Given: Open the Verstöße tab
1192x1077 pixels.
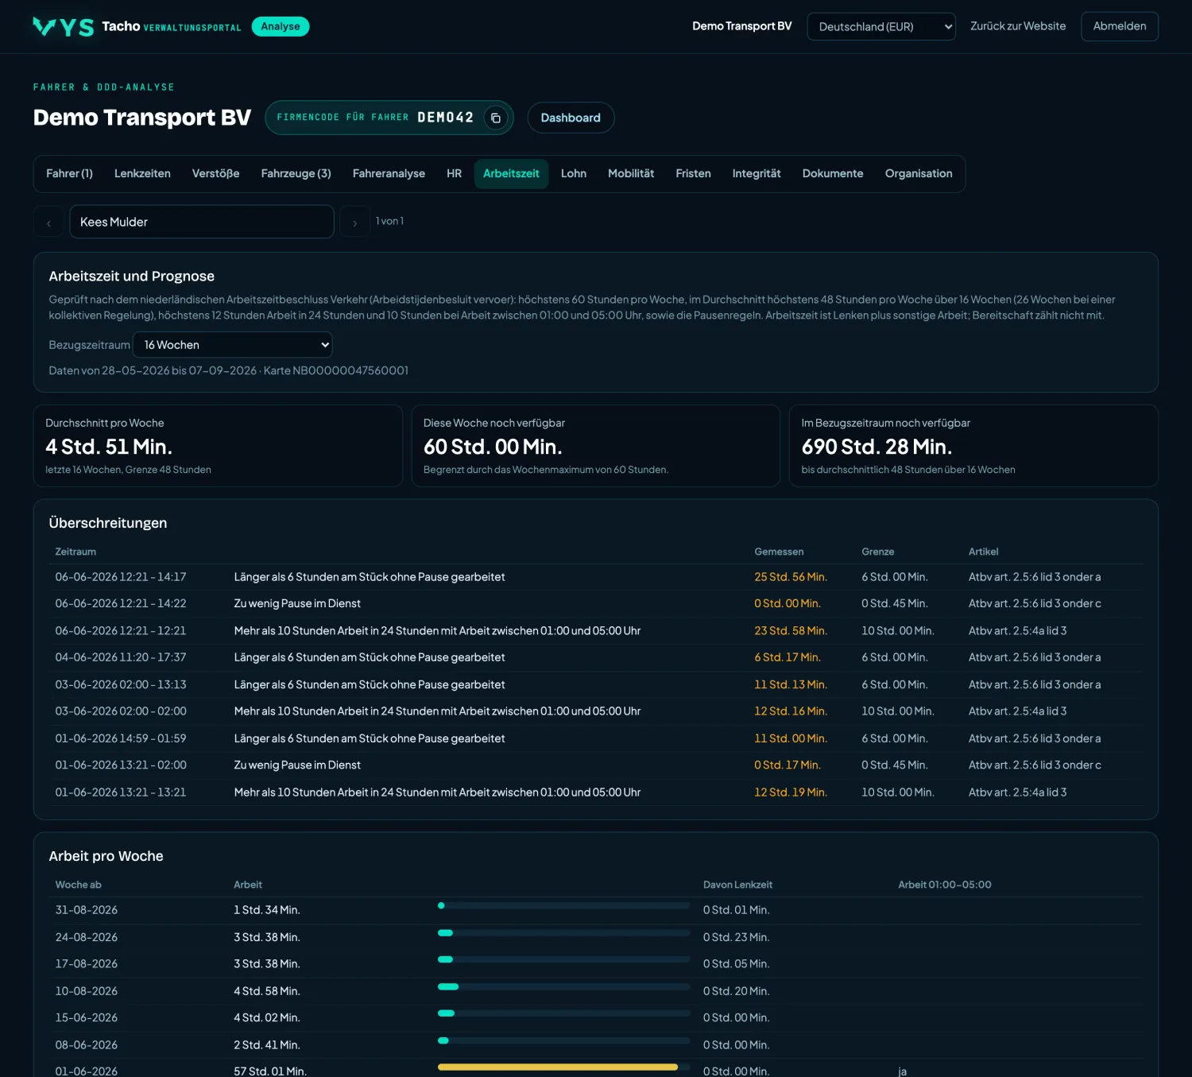Looking at the screenshot, I should click(x=215, y=173).
